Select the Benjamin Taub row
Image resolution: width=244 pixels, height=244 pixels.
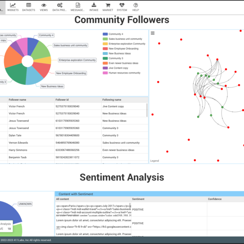coord(74,157)
